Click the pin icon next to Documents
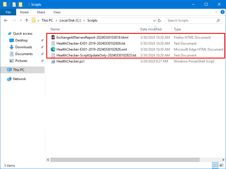 (42, 54)
